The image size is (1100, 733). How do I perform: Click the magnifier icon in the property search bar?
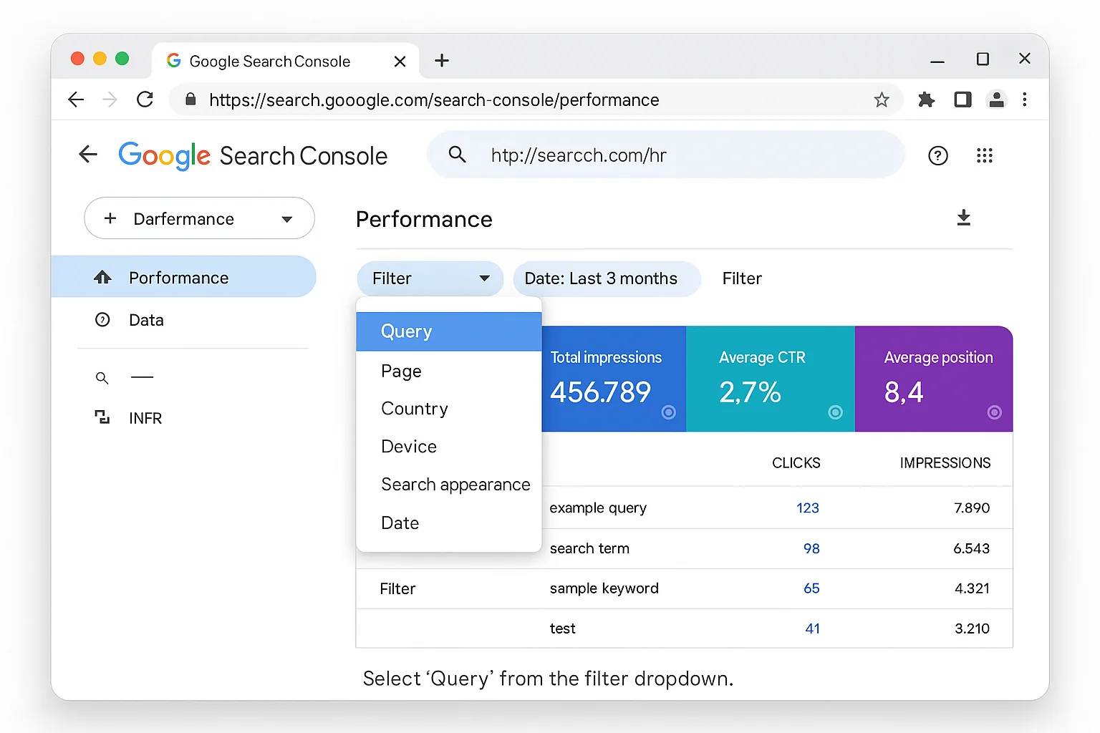coord(457,155)
